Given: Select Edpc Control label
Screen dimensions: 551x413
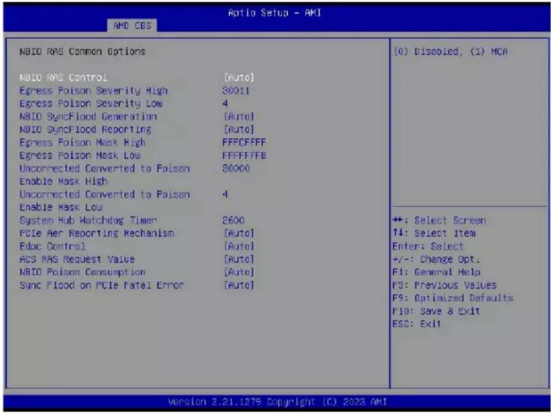Looking at the screenshot, I should (x=52, y=246).
